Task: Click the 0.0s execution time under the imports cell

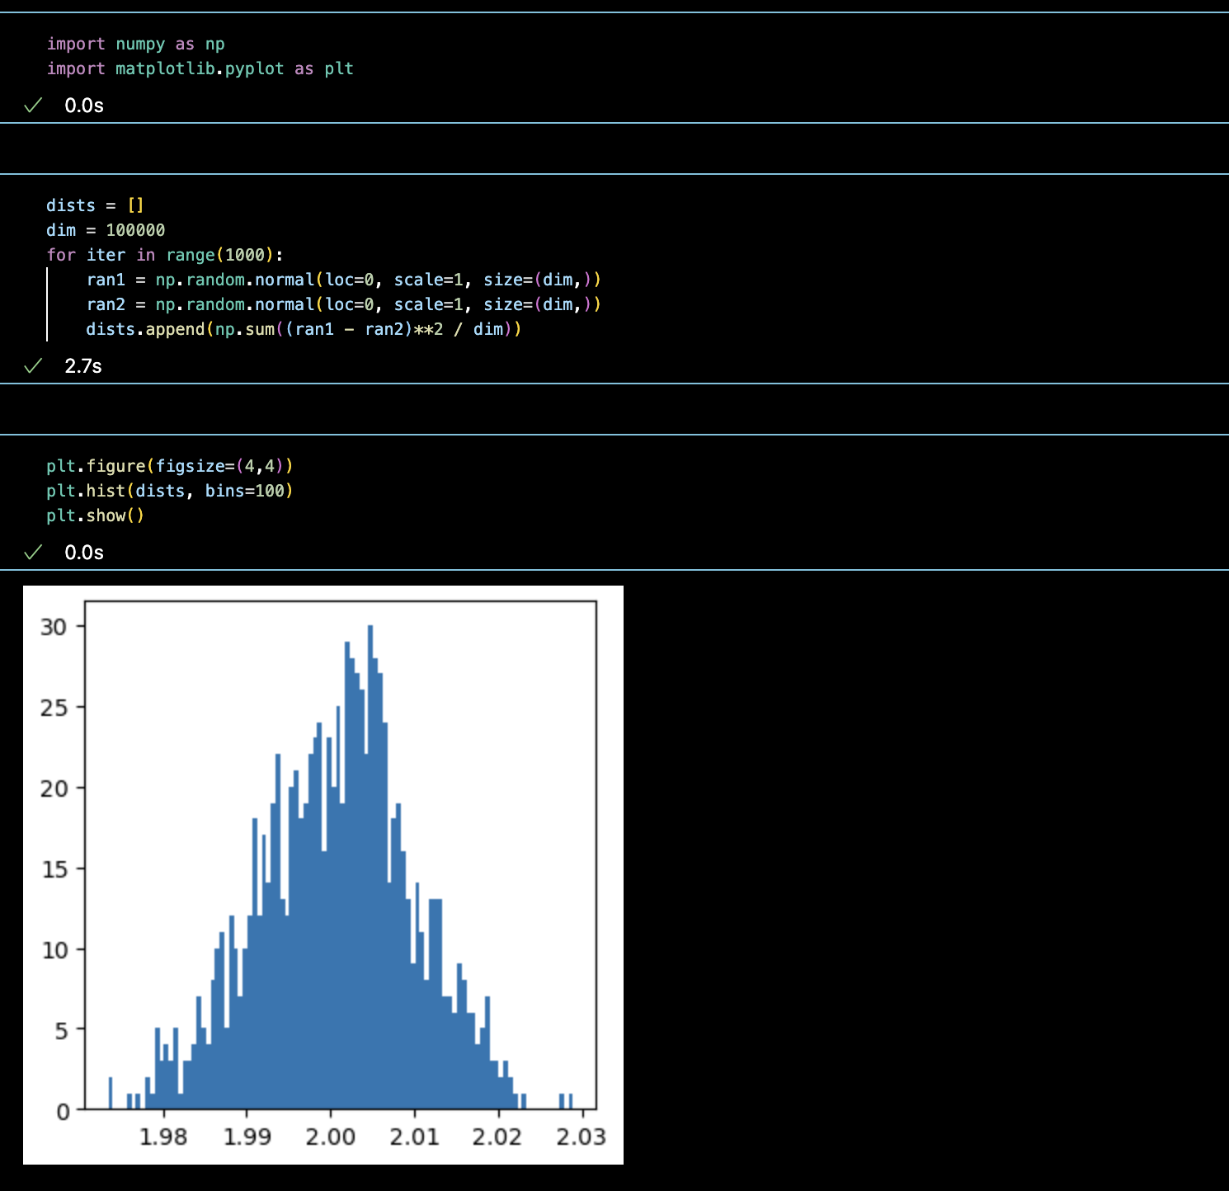Action: pyautogui.click(x=84, y=106)
